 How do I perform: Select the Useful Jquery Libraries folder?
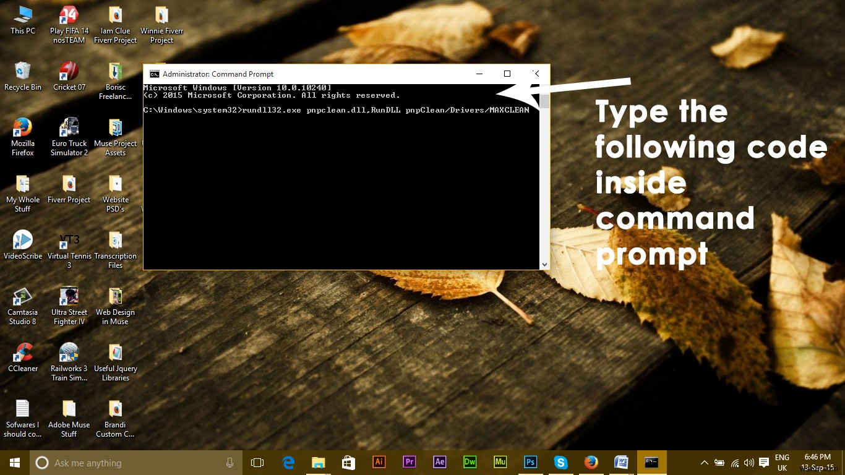tap(116, 362)
